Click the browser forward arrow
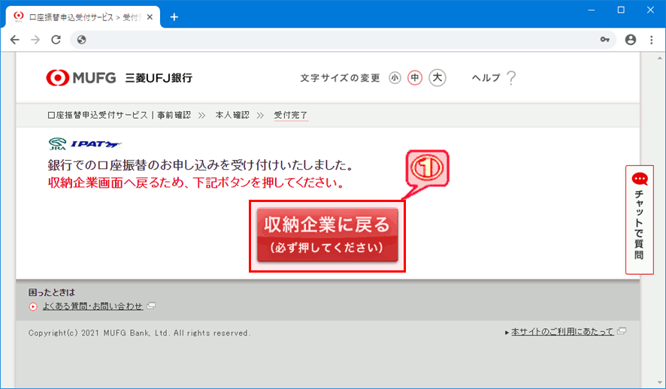Screen dimensions: 666x389 35,40
